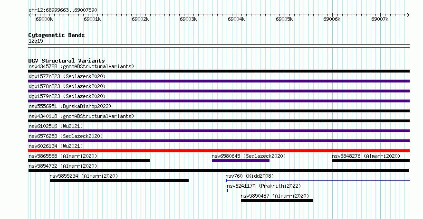Screen dimensions: 423x219
Task: Select the nsv5854732 Almarri2020 label
Action: point(63,166)
